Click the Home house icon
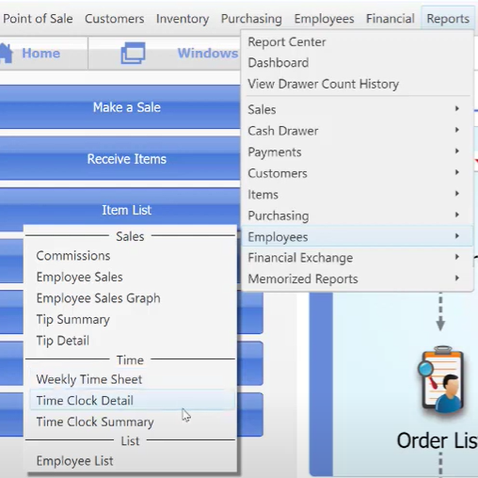The height and width of the screenshot is (478, 478). pyautogui.click(x=6, y=53)
